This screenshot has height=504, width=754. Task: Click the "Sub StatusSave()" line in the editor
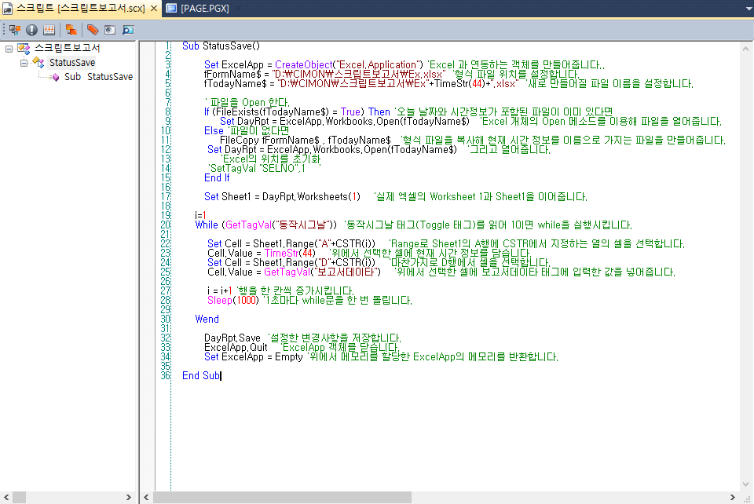pos(221,46)
